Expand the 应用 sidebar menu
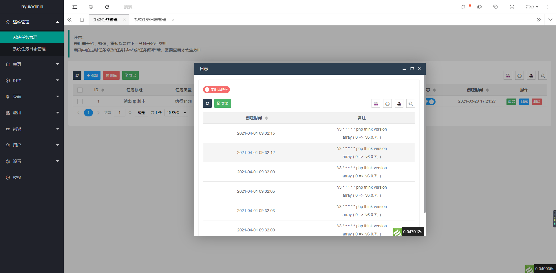The width and height of the screenshot is (556, 273). click(x=32, y=113)
